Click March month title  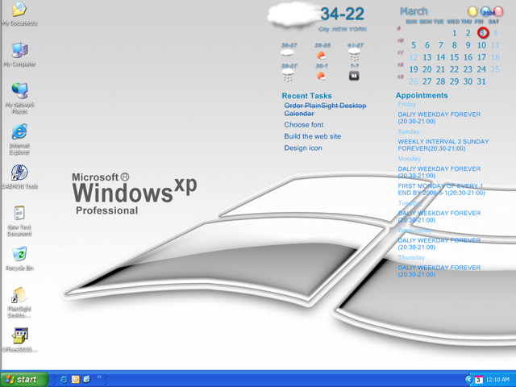pos(414,11)
